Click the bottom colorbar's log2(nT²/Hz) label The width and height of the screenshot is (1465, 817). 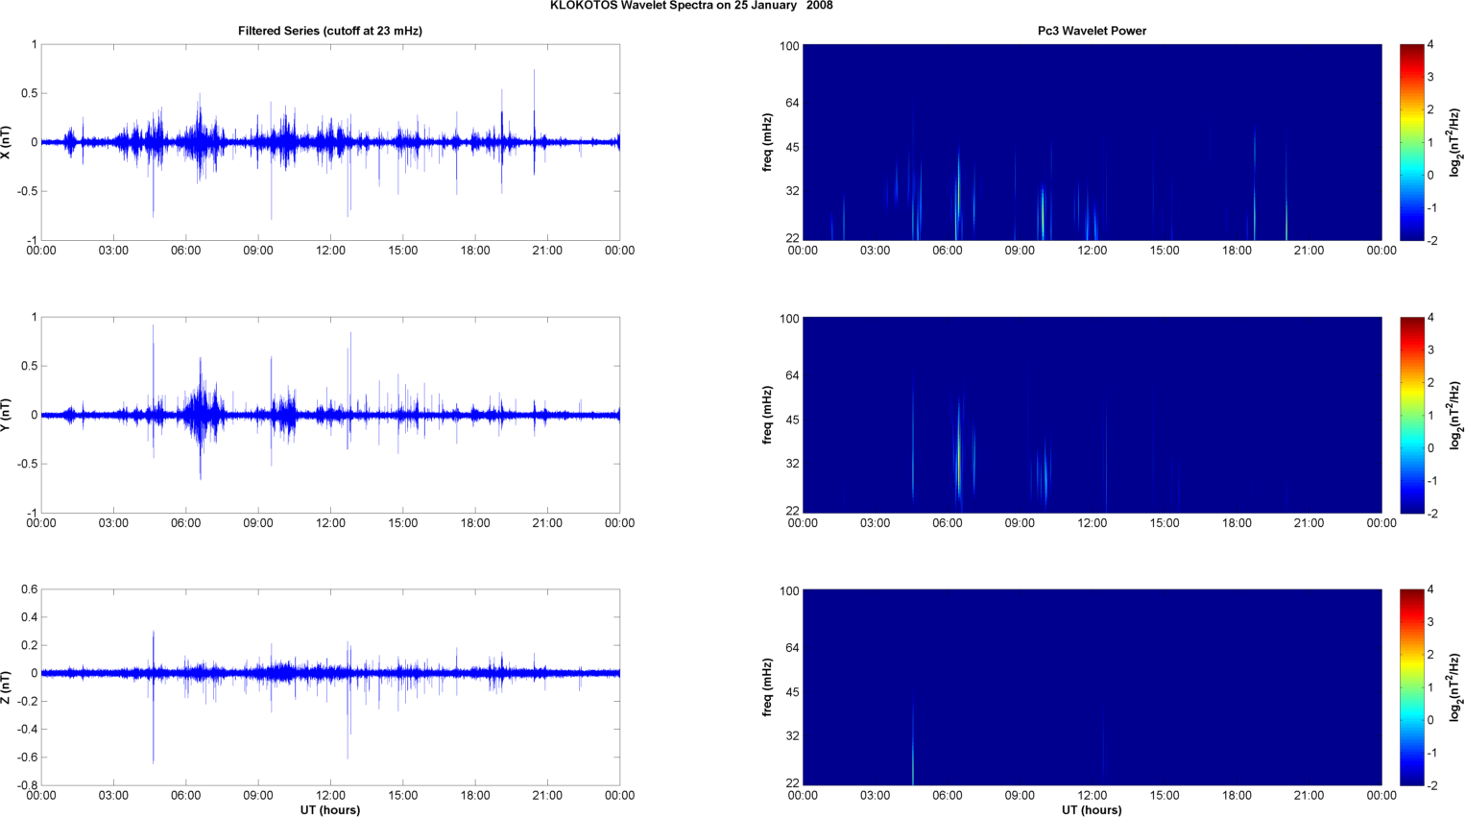(1456, 687)
